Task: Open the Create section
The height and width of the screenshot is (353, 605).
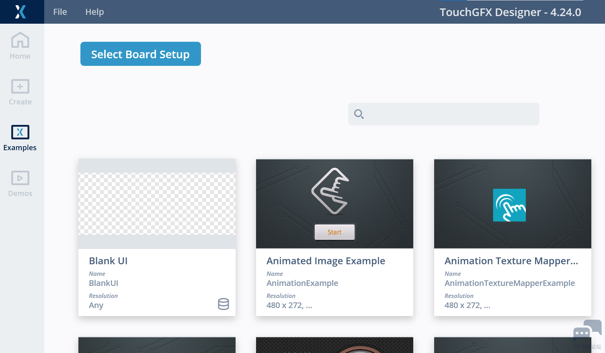Action: tap(20, 92)
